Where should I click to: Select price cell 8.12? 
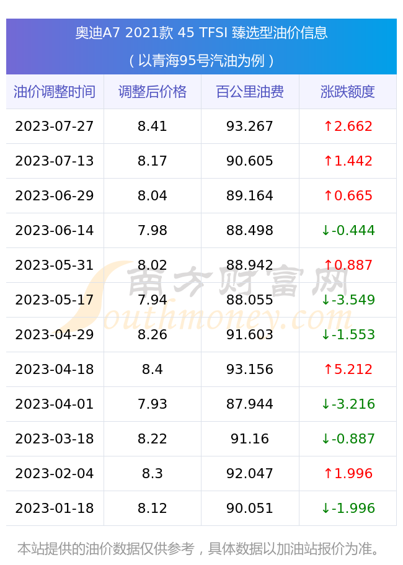153,509
